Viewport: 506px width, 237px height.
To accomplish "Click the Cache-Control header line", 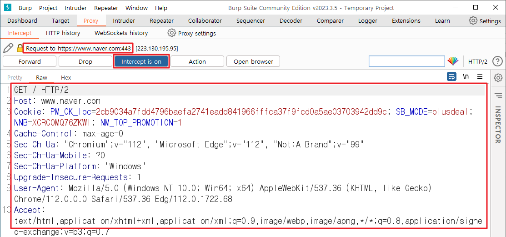I will click(69, 134).
